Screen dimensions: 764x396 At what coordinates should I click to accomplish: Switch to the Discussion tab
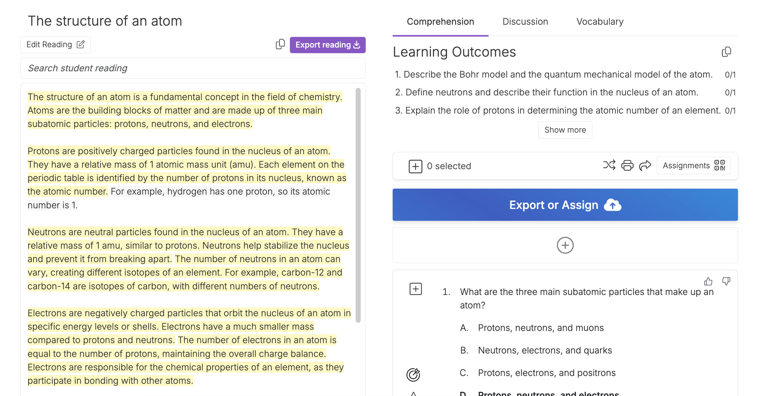coord(525,22)
